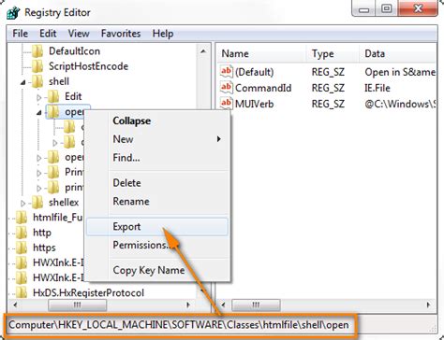Click tree pane scroll right arrow
This screenshot has width=444, height=340.
[188, 305]
